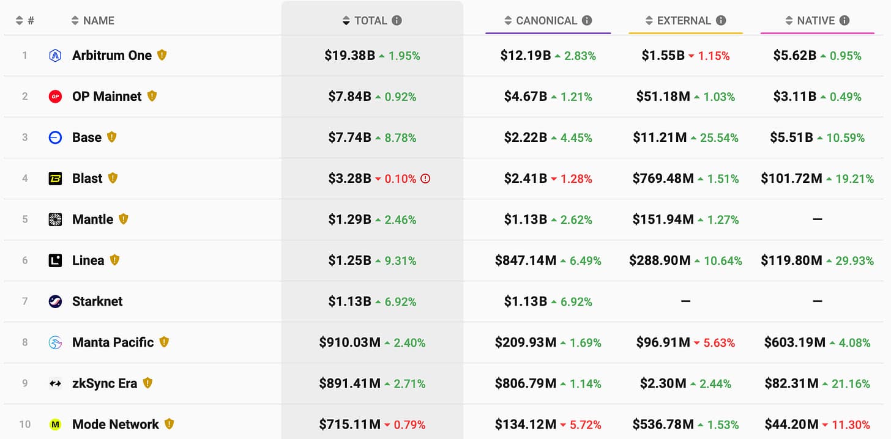Sort the table by rank number column

(24, 21)
